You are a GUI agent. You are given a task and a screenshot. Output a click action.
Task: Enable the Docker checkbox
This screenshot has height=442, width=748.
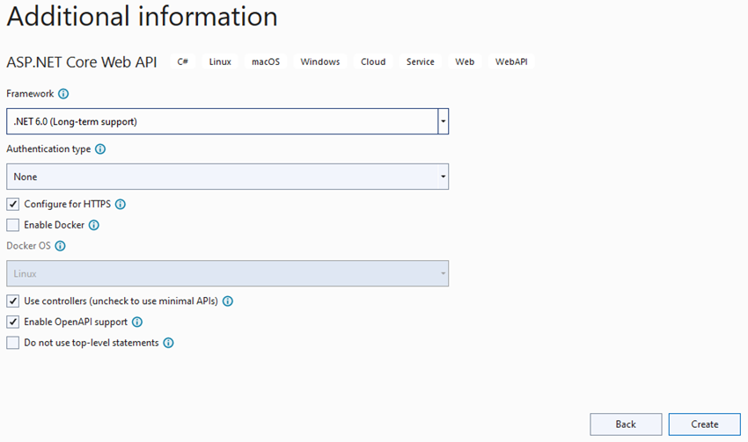coord(13,226)
